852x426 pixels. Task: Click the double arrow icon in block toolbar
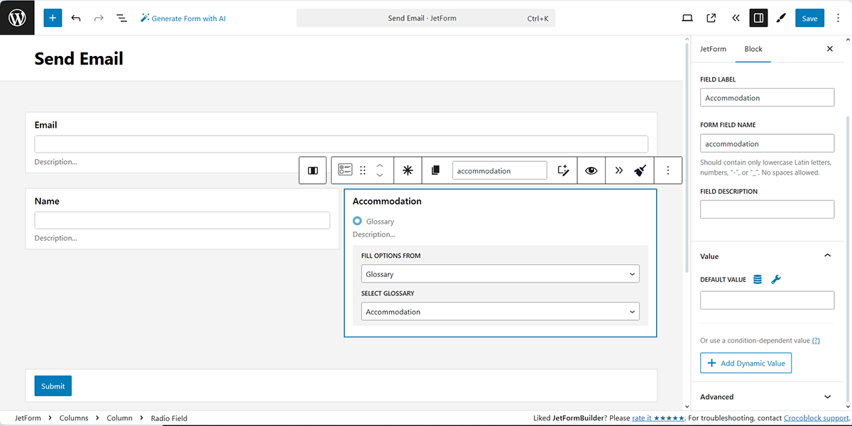[x=619, y=170]
